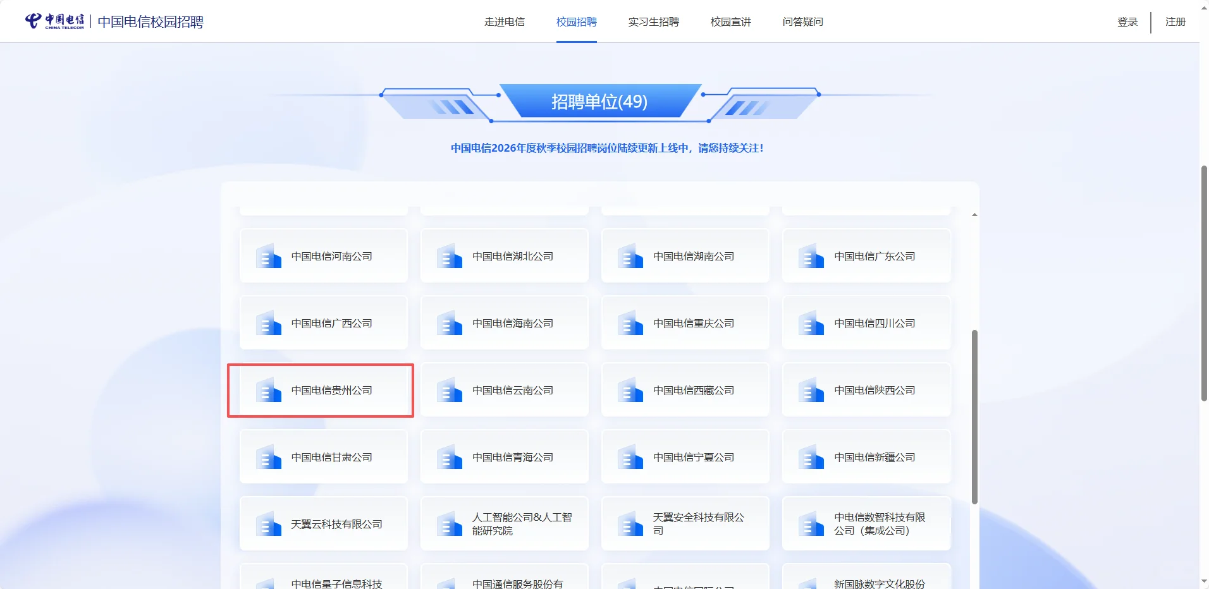Click building icon for 中国电信河南公司
Viewport: 1209px width, 589px height.
(x=269, y=256)
